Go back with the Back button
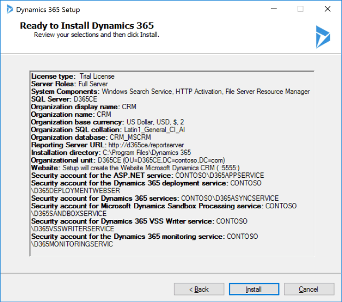 [x=199, y=289]
